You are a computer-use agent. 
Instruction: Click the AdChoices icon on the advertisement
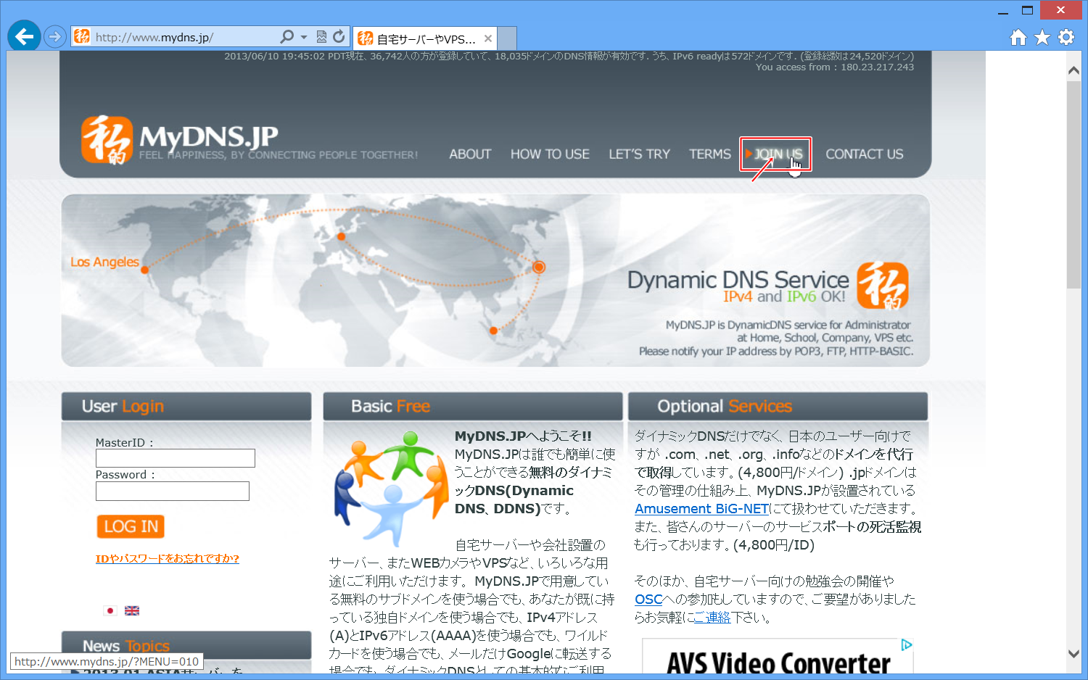click(x=906, y=644)
